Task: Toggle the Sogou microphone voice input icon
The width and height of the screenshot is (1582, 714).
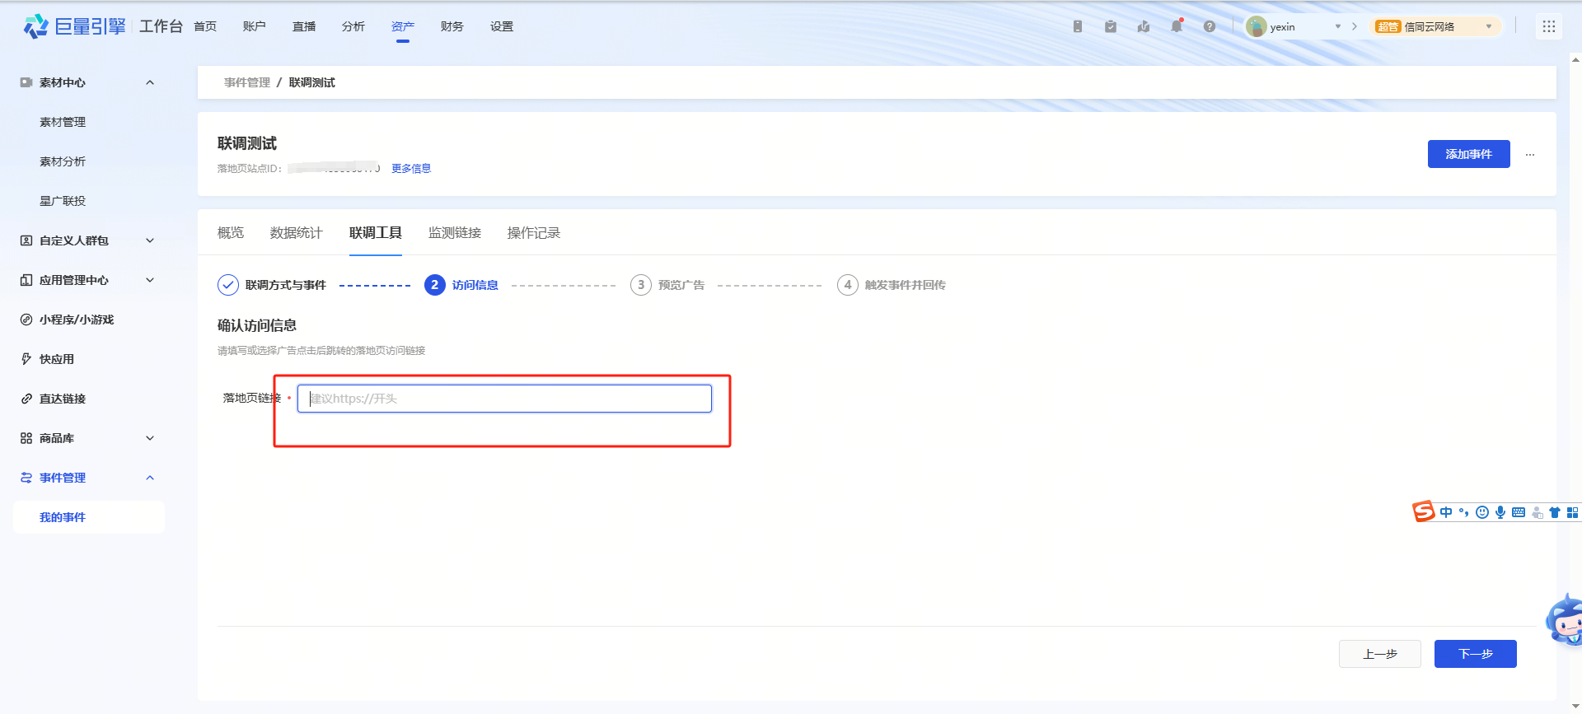Action: tap(1500, 512)
